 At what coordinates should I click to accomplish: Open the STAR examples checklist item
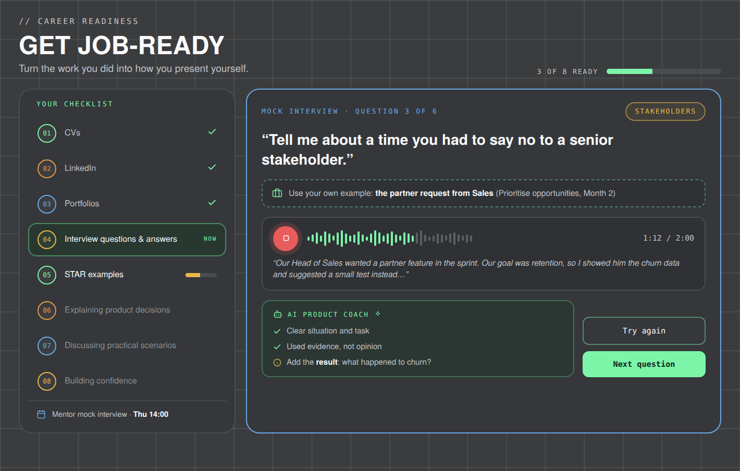coord(127,275)
